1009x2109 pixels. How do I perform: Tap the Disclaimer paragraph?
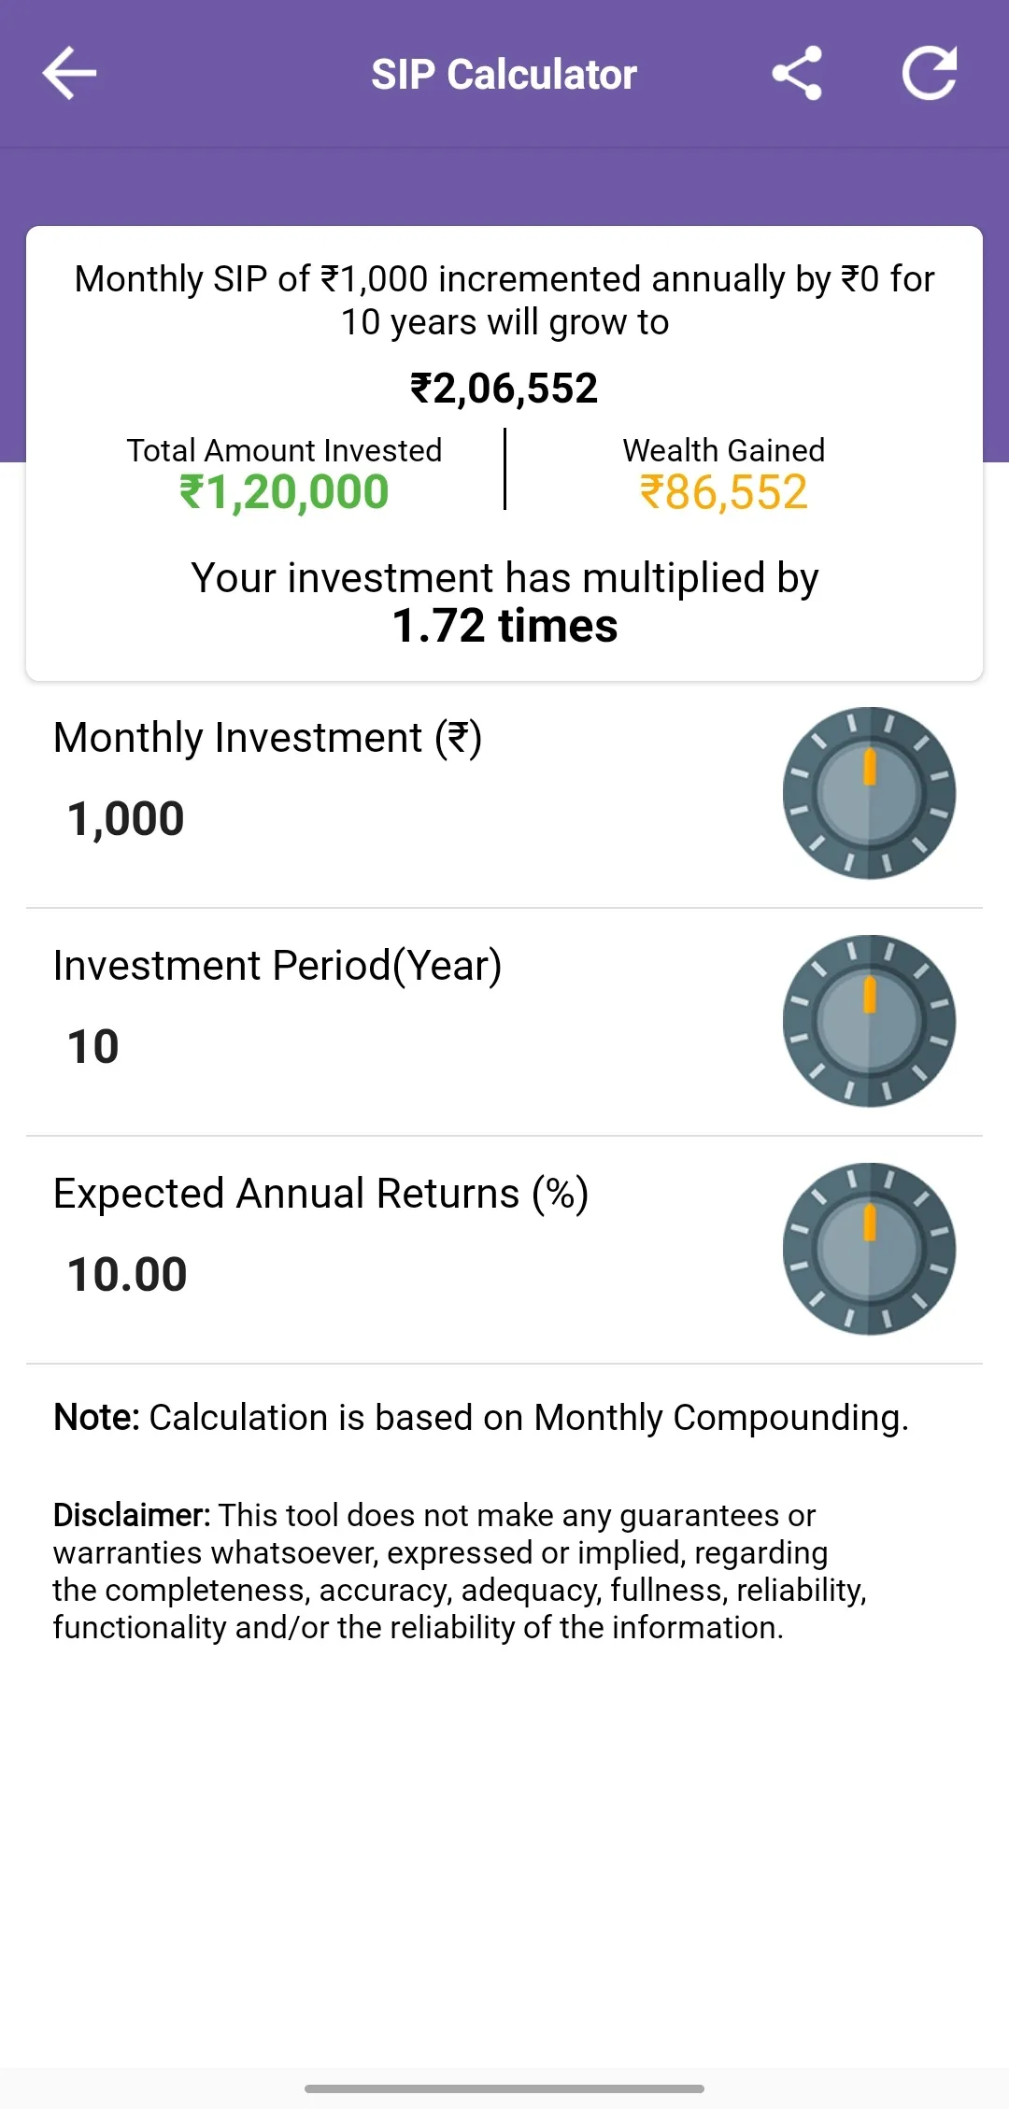click(461, 1571)
